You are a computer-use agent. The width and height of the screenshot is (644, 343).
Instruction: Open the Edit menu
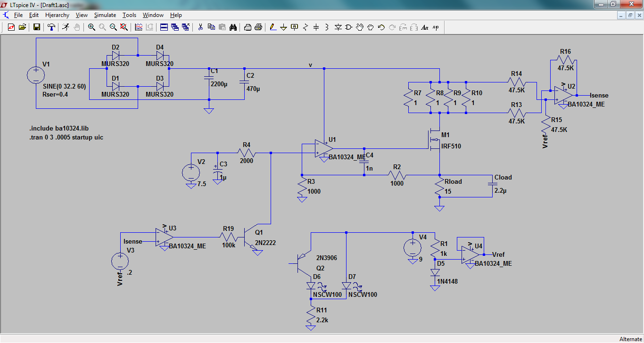(34, 15)
